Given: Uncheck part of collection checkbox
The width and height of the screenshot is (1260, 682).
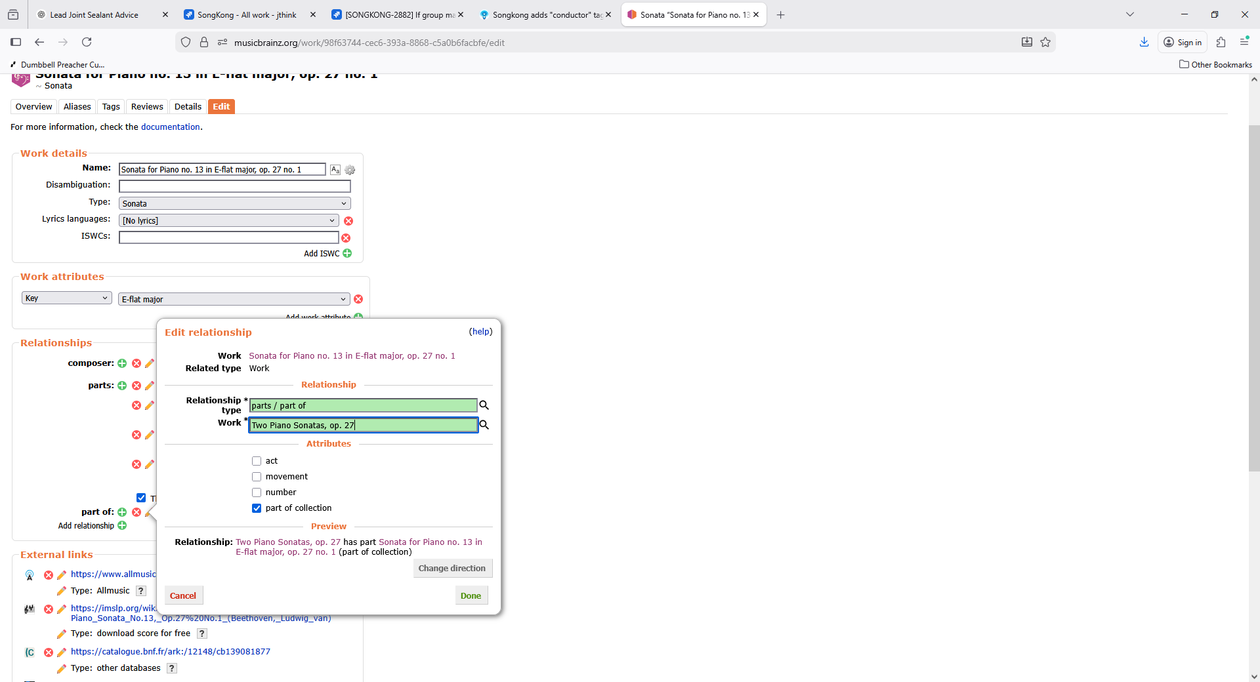Looking at the screenshot, I should (x=257, y=508).
